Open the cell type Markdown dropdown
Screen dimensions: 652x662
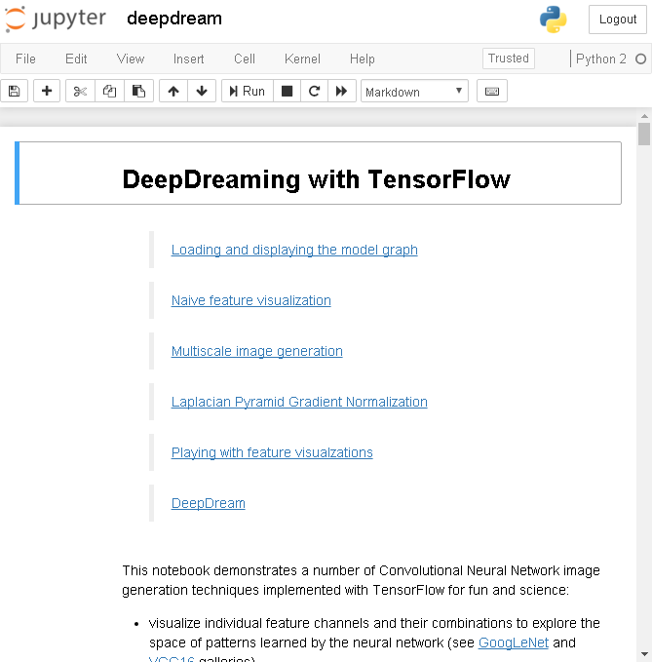point(414,91)
